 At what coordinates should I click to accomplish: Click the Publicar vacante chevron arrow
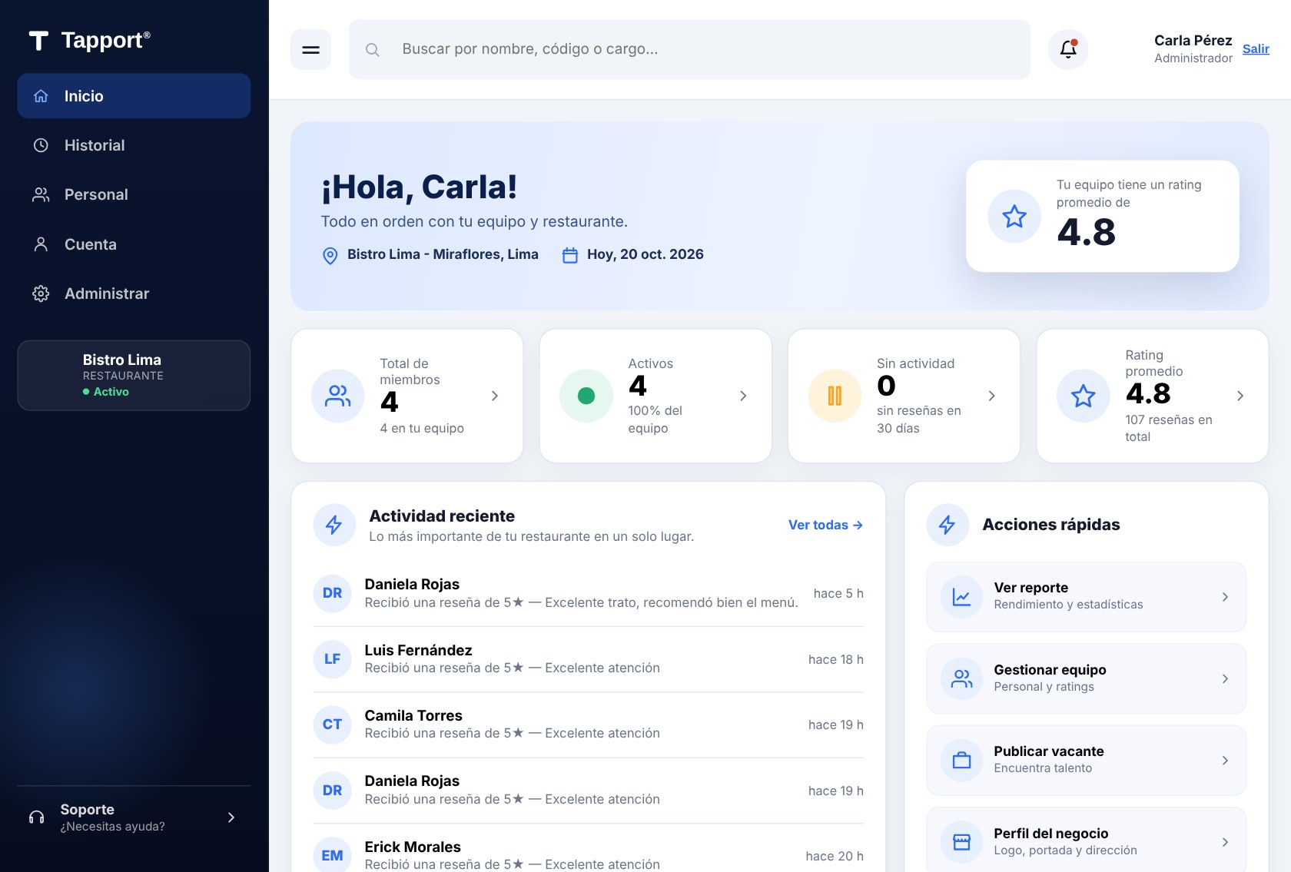pyautogui.click(x=1225, y=761)
